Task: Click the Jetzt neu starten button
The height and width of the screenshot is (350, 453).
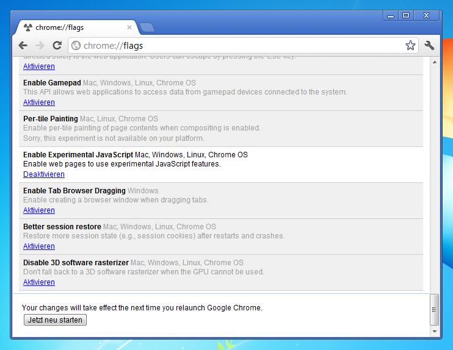Action: (x=55, y=320)
